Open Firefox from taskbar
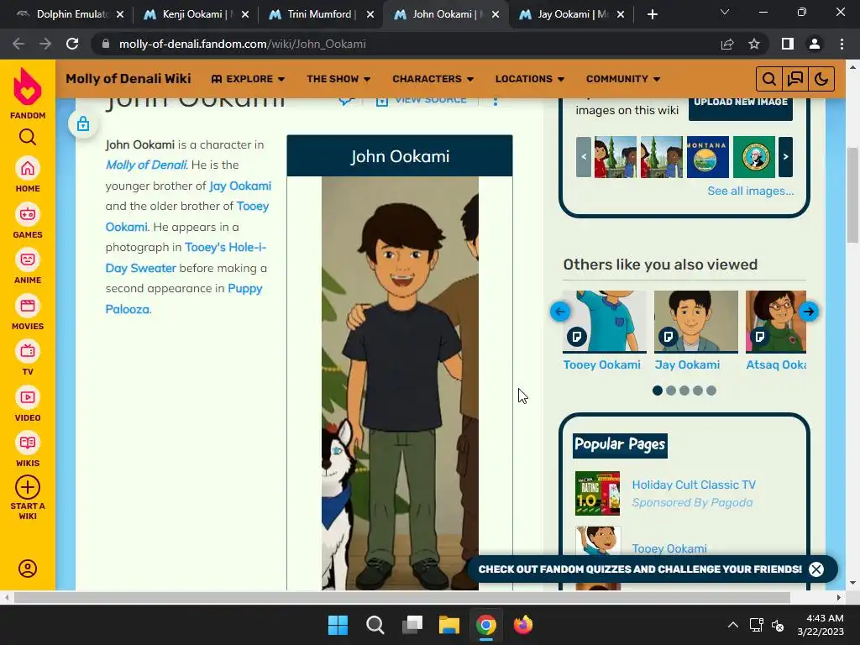860x645 pixels. [x=522, y=625]
